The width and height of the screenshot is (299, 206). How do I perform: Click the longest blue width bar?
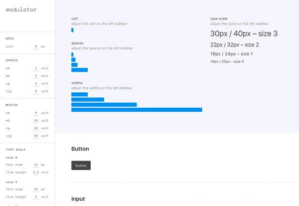tap(137, 110)
